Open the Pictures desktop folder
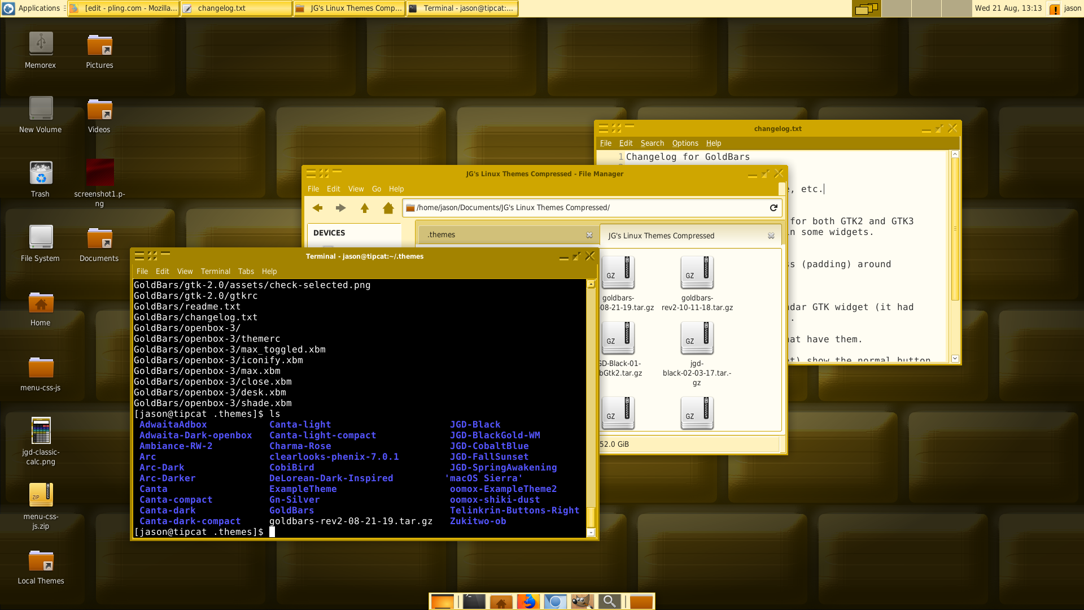Image resolution: width=1084 pixels, height=610 pixels. point(99,45)
